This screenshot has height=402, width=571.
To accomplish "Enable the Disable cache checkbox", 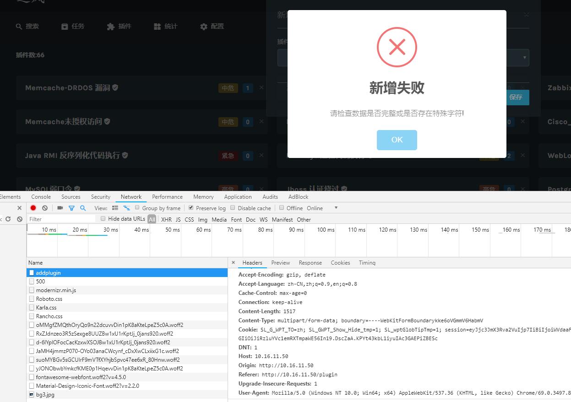I will [233, 208].
